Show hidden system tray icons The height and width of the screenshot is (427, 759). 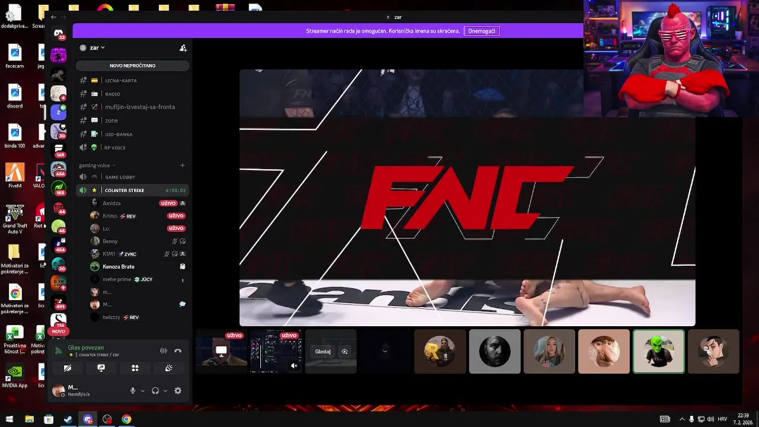682,419
